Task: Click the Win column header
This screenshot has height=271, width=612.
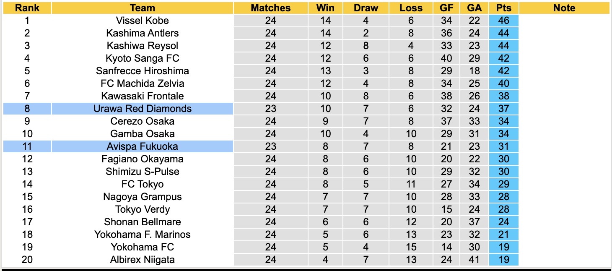Action: (325, 8)
